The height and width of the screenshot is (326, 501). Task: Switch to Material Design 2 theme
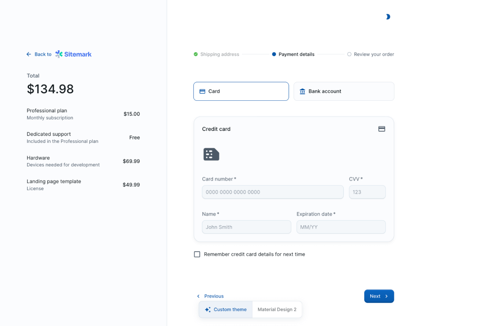pos(277,309)
